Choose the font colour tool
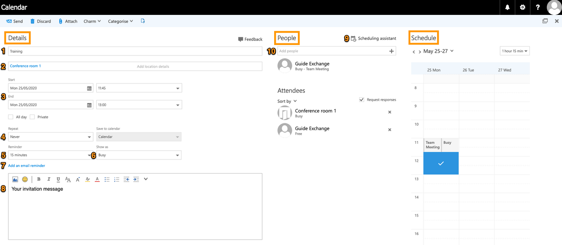Image resolution: width=562 pixels, height=245 pixels. (97, 180)
